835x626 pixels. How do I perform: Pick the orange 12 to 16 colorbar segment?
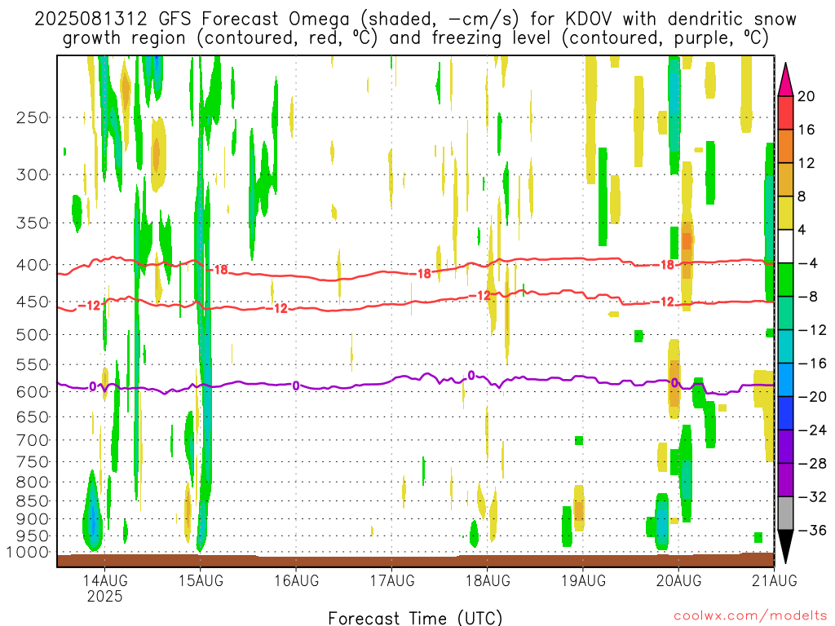pyautogui.click(x=785, y=147)
